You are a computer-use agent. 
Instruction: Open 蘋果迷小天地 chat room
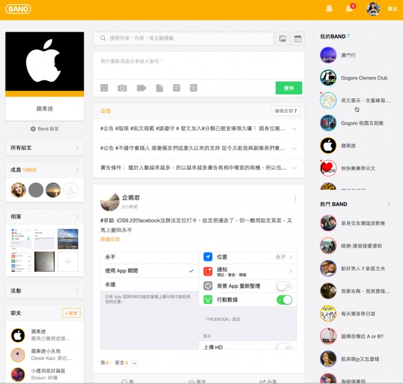pos(45,355)
